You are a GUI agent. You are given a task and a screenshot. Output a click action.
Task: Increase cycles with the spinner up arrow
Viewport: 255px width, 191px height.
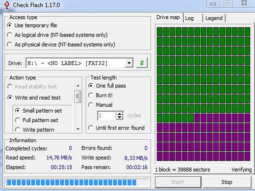(x=120, y=114)
